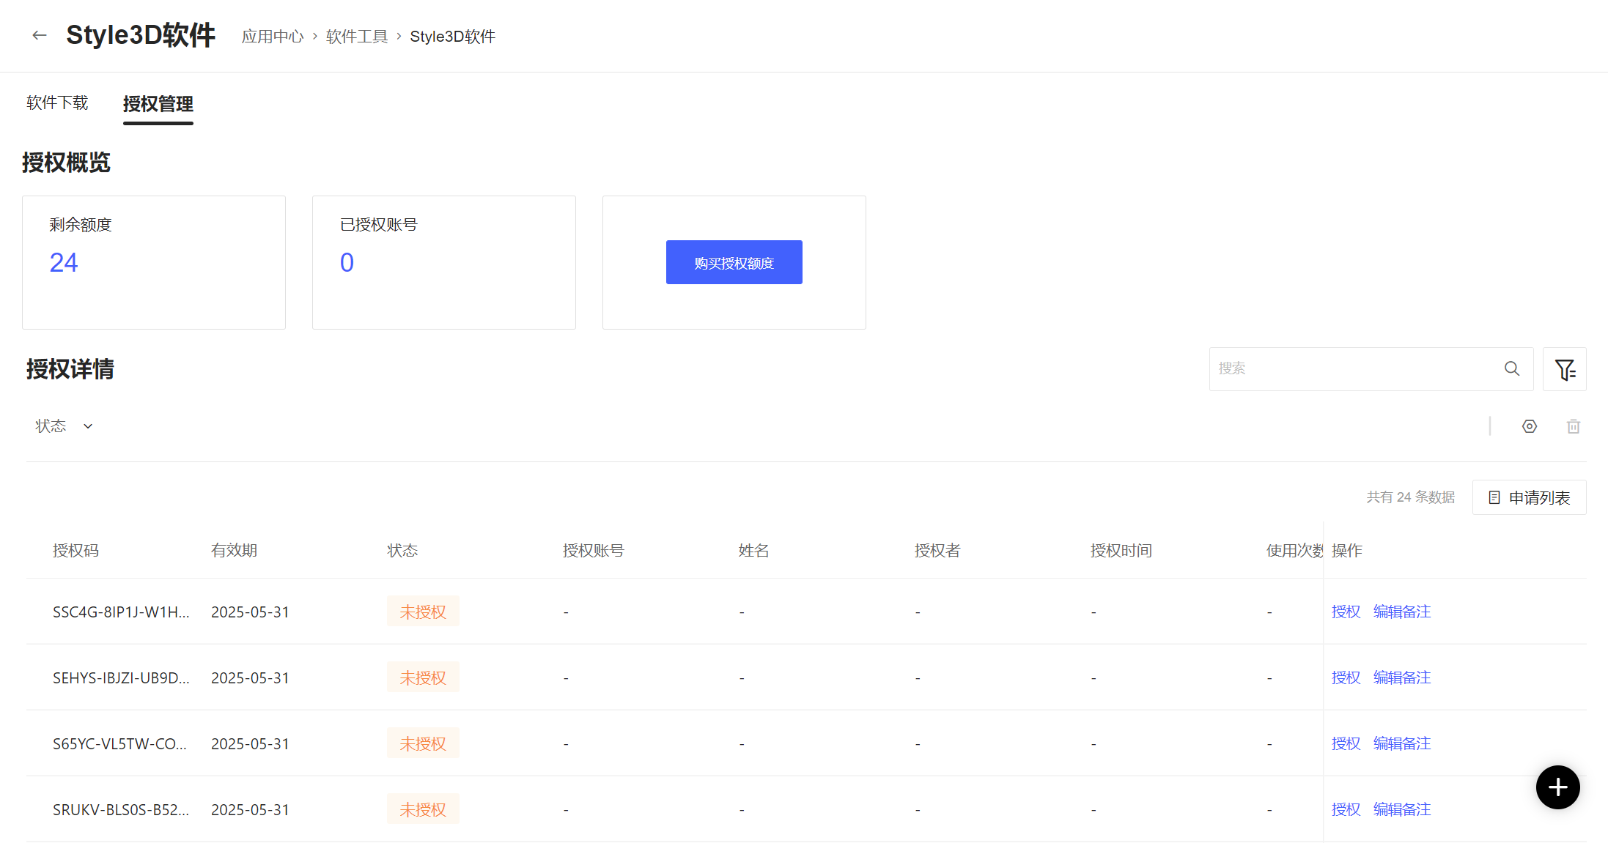Switch to 软件下载 tab
Viewport: 1608px width, 843px height.
(x=57, y=103)
